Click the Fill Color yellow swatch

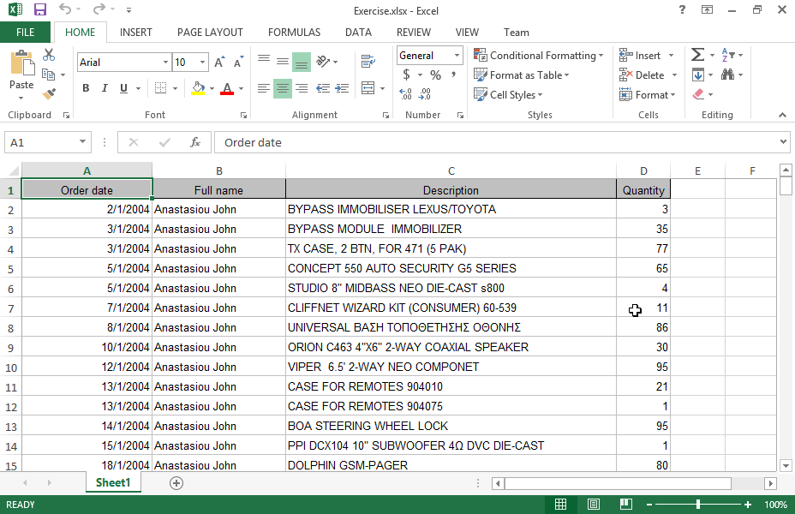click(198, 88)
